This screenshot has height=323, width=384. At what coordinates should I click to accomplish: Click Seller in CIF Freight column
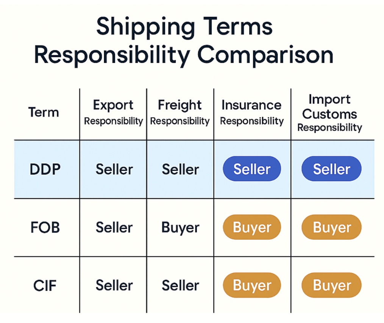(x=181, y=286)
